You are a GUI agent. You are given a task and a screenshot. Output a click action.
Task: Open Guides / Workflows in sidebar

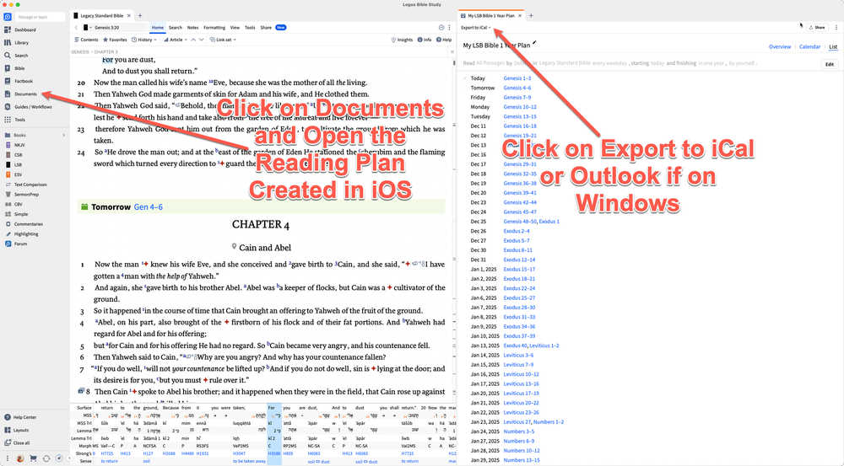pos(28,107)
